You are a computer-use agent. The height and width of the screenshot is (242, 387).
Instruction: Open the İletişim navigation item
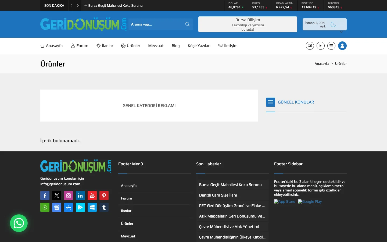tap(228, 46)
